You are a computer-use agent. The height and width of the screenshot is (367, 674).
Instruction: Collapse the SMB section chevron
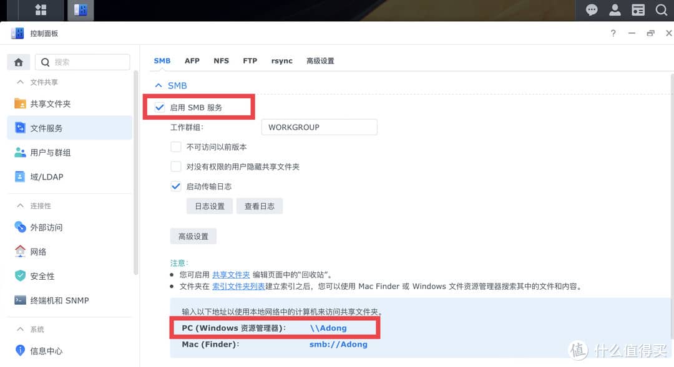tap(159, 85)
